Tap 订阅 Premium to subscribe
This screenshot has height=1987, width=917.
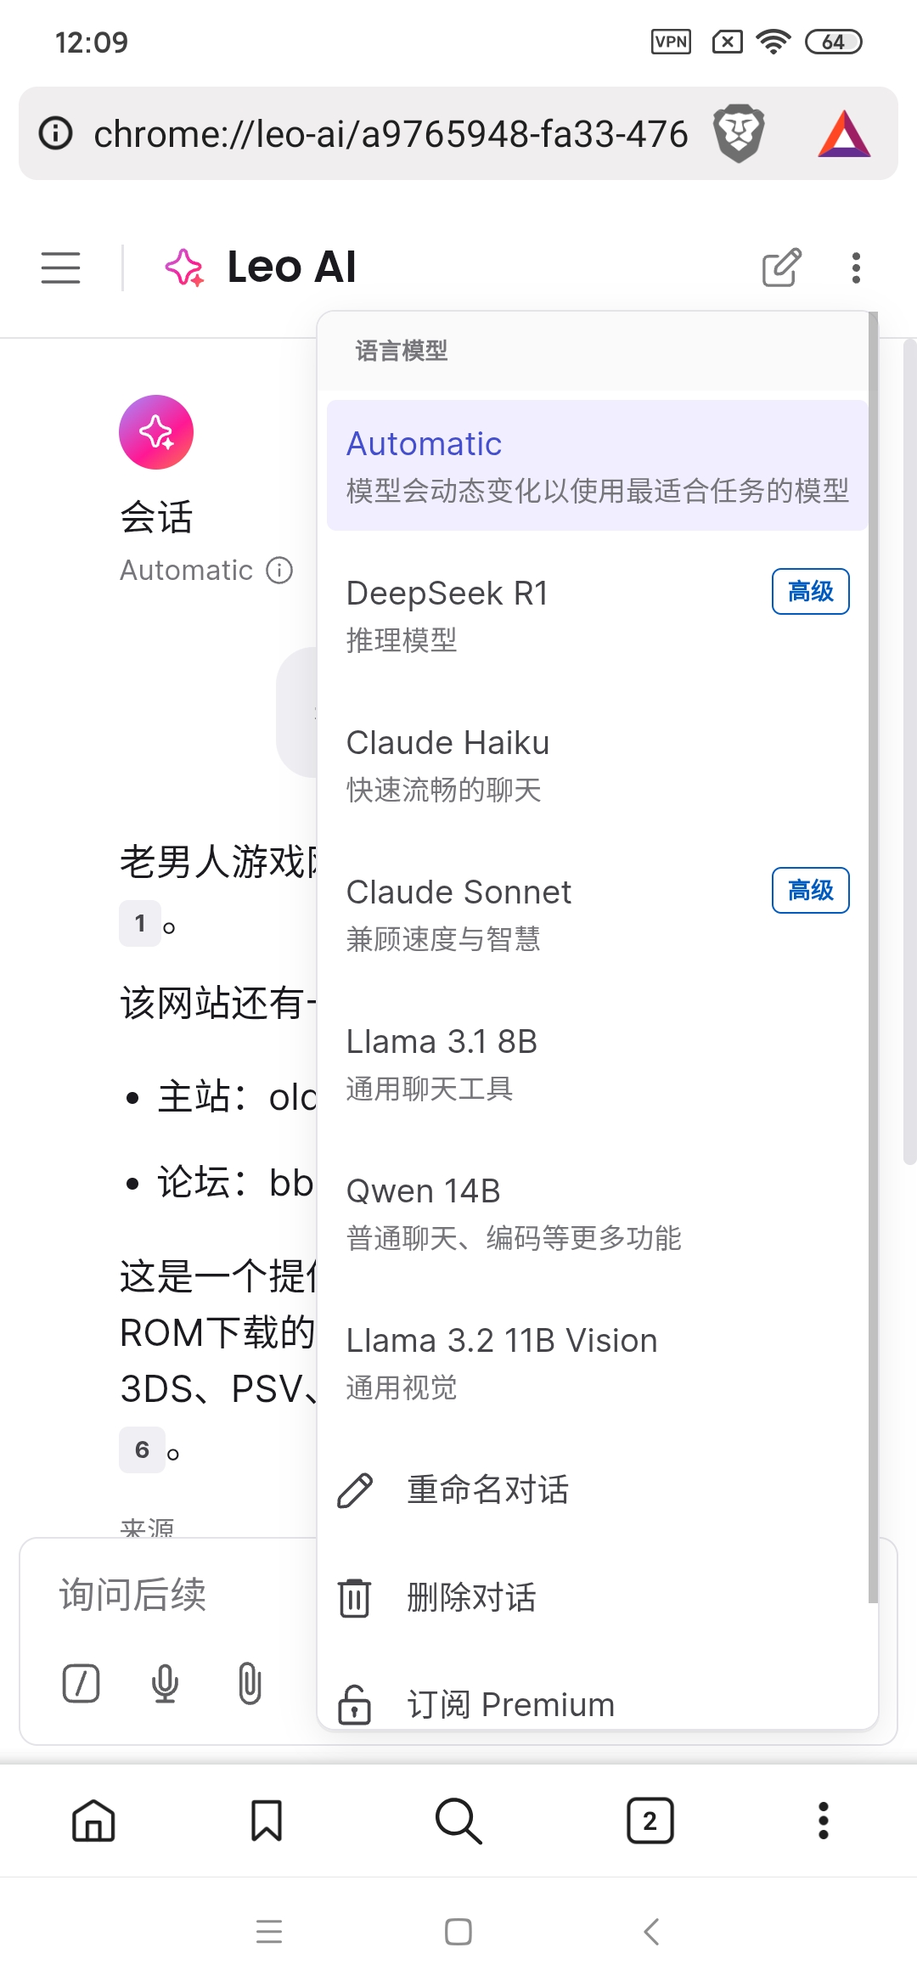point(508,1703)
